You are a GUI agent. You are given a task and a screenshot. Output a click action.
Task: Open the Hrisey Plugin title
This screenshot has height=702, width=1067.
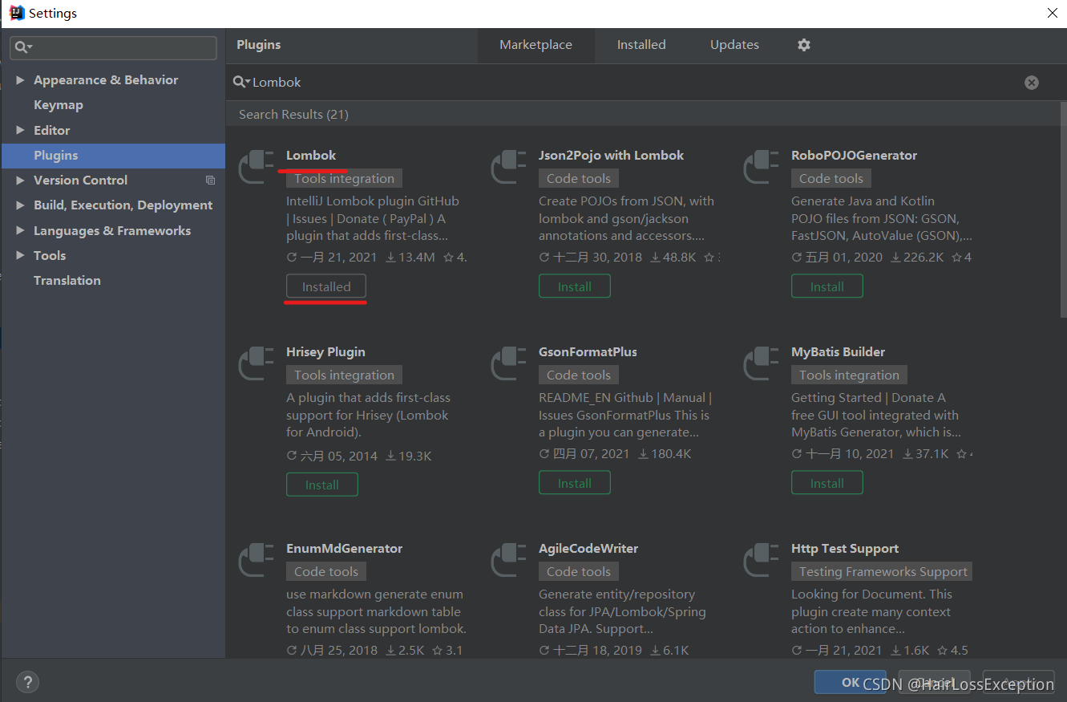(325, 352)
